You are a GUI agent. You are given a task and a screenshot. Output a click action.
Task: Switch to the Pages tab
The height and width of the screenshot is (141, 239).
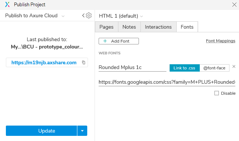106,27
